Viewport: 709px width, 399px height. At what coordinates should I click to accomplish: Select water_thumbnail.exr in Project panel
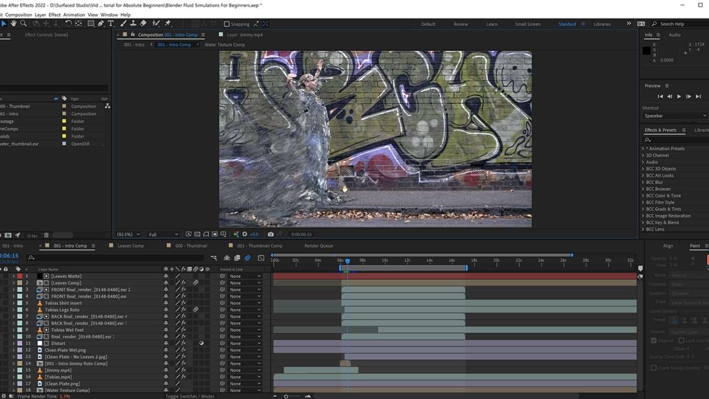click(19, 144)
